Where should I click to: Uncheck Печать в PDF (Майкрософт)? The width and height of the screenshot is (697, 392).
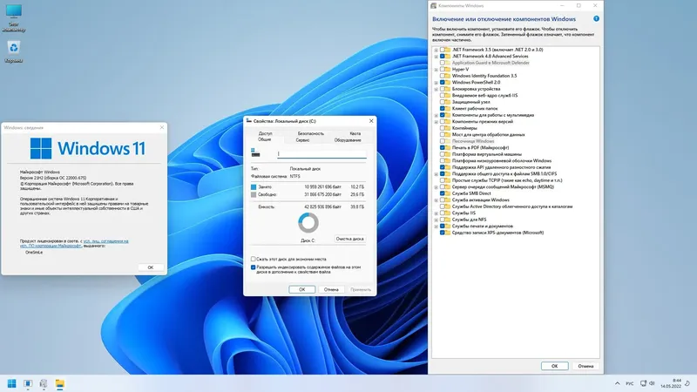[443, 147]
